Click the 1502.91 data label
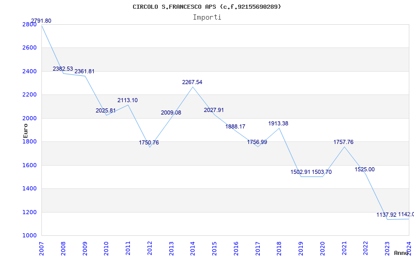414x258 pixels. click(x=301, y=172)
